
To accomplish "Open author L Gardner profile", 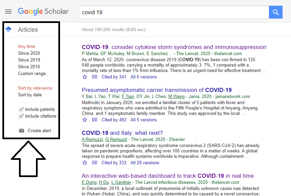I will (x=121, y=182).
